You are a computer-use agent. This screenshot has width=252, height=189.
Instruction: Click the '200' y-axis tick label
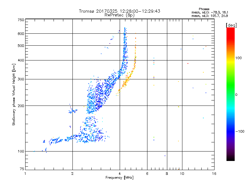click(21, 106)
